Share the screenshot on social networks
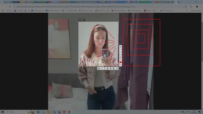 102,68
